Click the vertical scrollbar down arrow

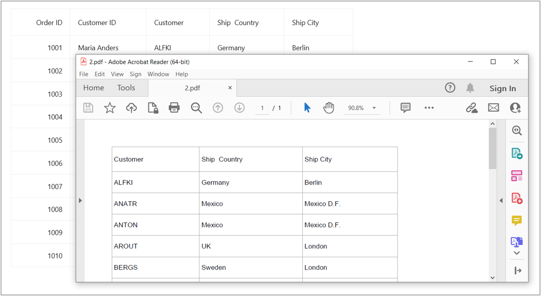coord(492,277)
